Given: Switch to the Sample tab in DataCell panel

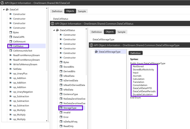Looking at the screenshot, I should (x=82, y=11).
